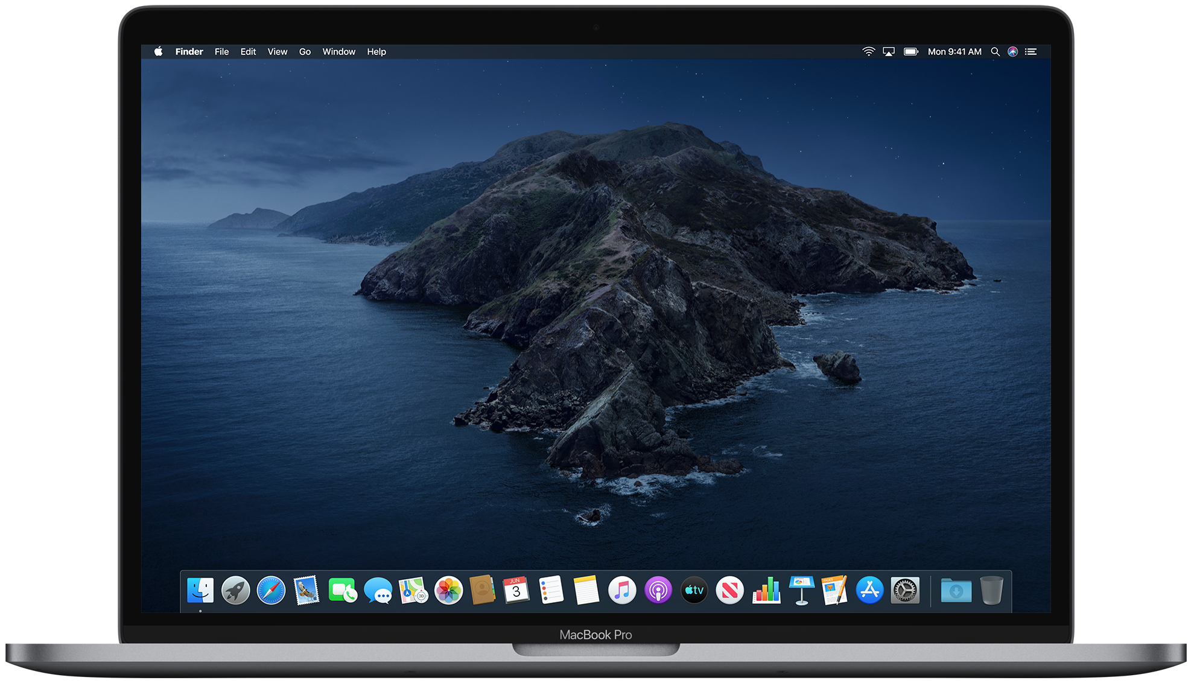Screen dimensions: 1191x683
Task: Open the Finder menu
Action: pos(189,52)
